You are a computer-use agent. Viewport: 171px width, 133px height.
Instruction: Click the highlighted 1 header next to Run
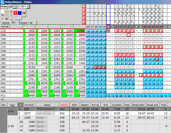coord(21,105)
